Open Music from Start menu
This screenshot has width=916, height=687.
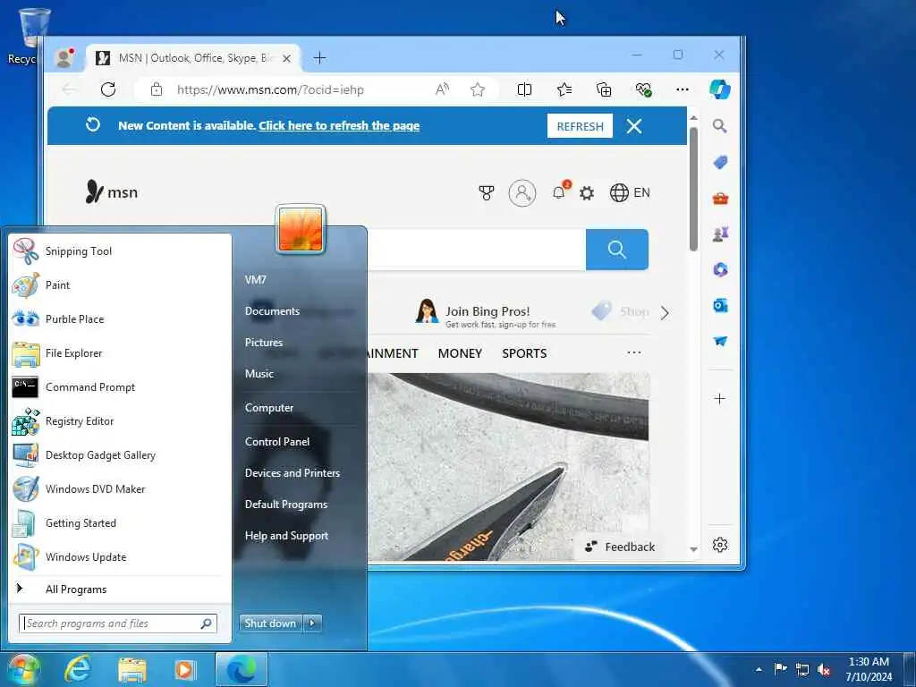point(259,373)
